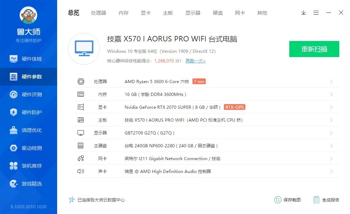Open 游戏精选 in the sidebar
Image resolution: width=350 pixels, height=214 pixels.
coord(29,184)
